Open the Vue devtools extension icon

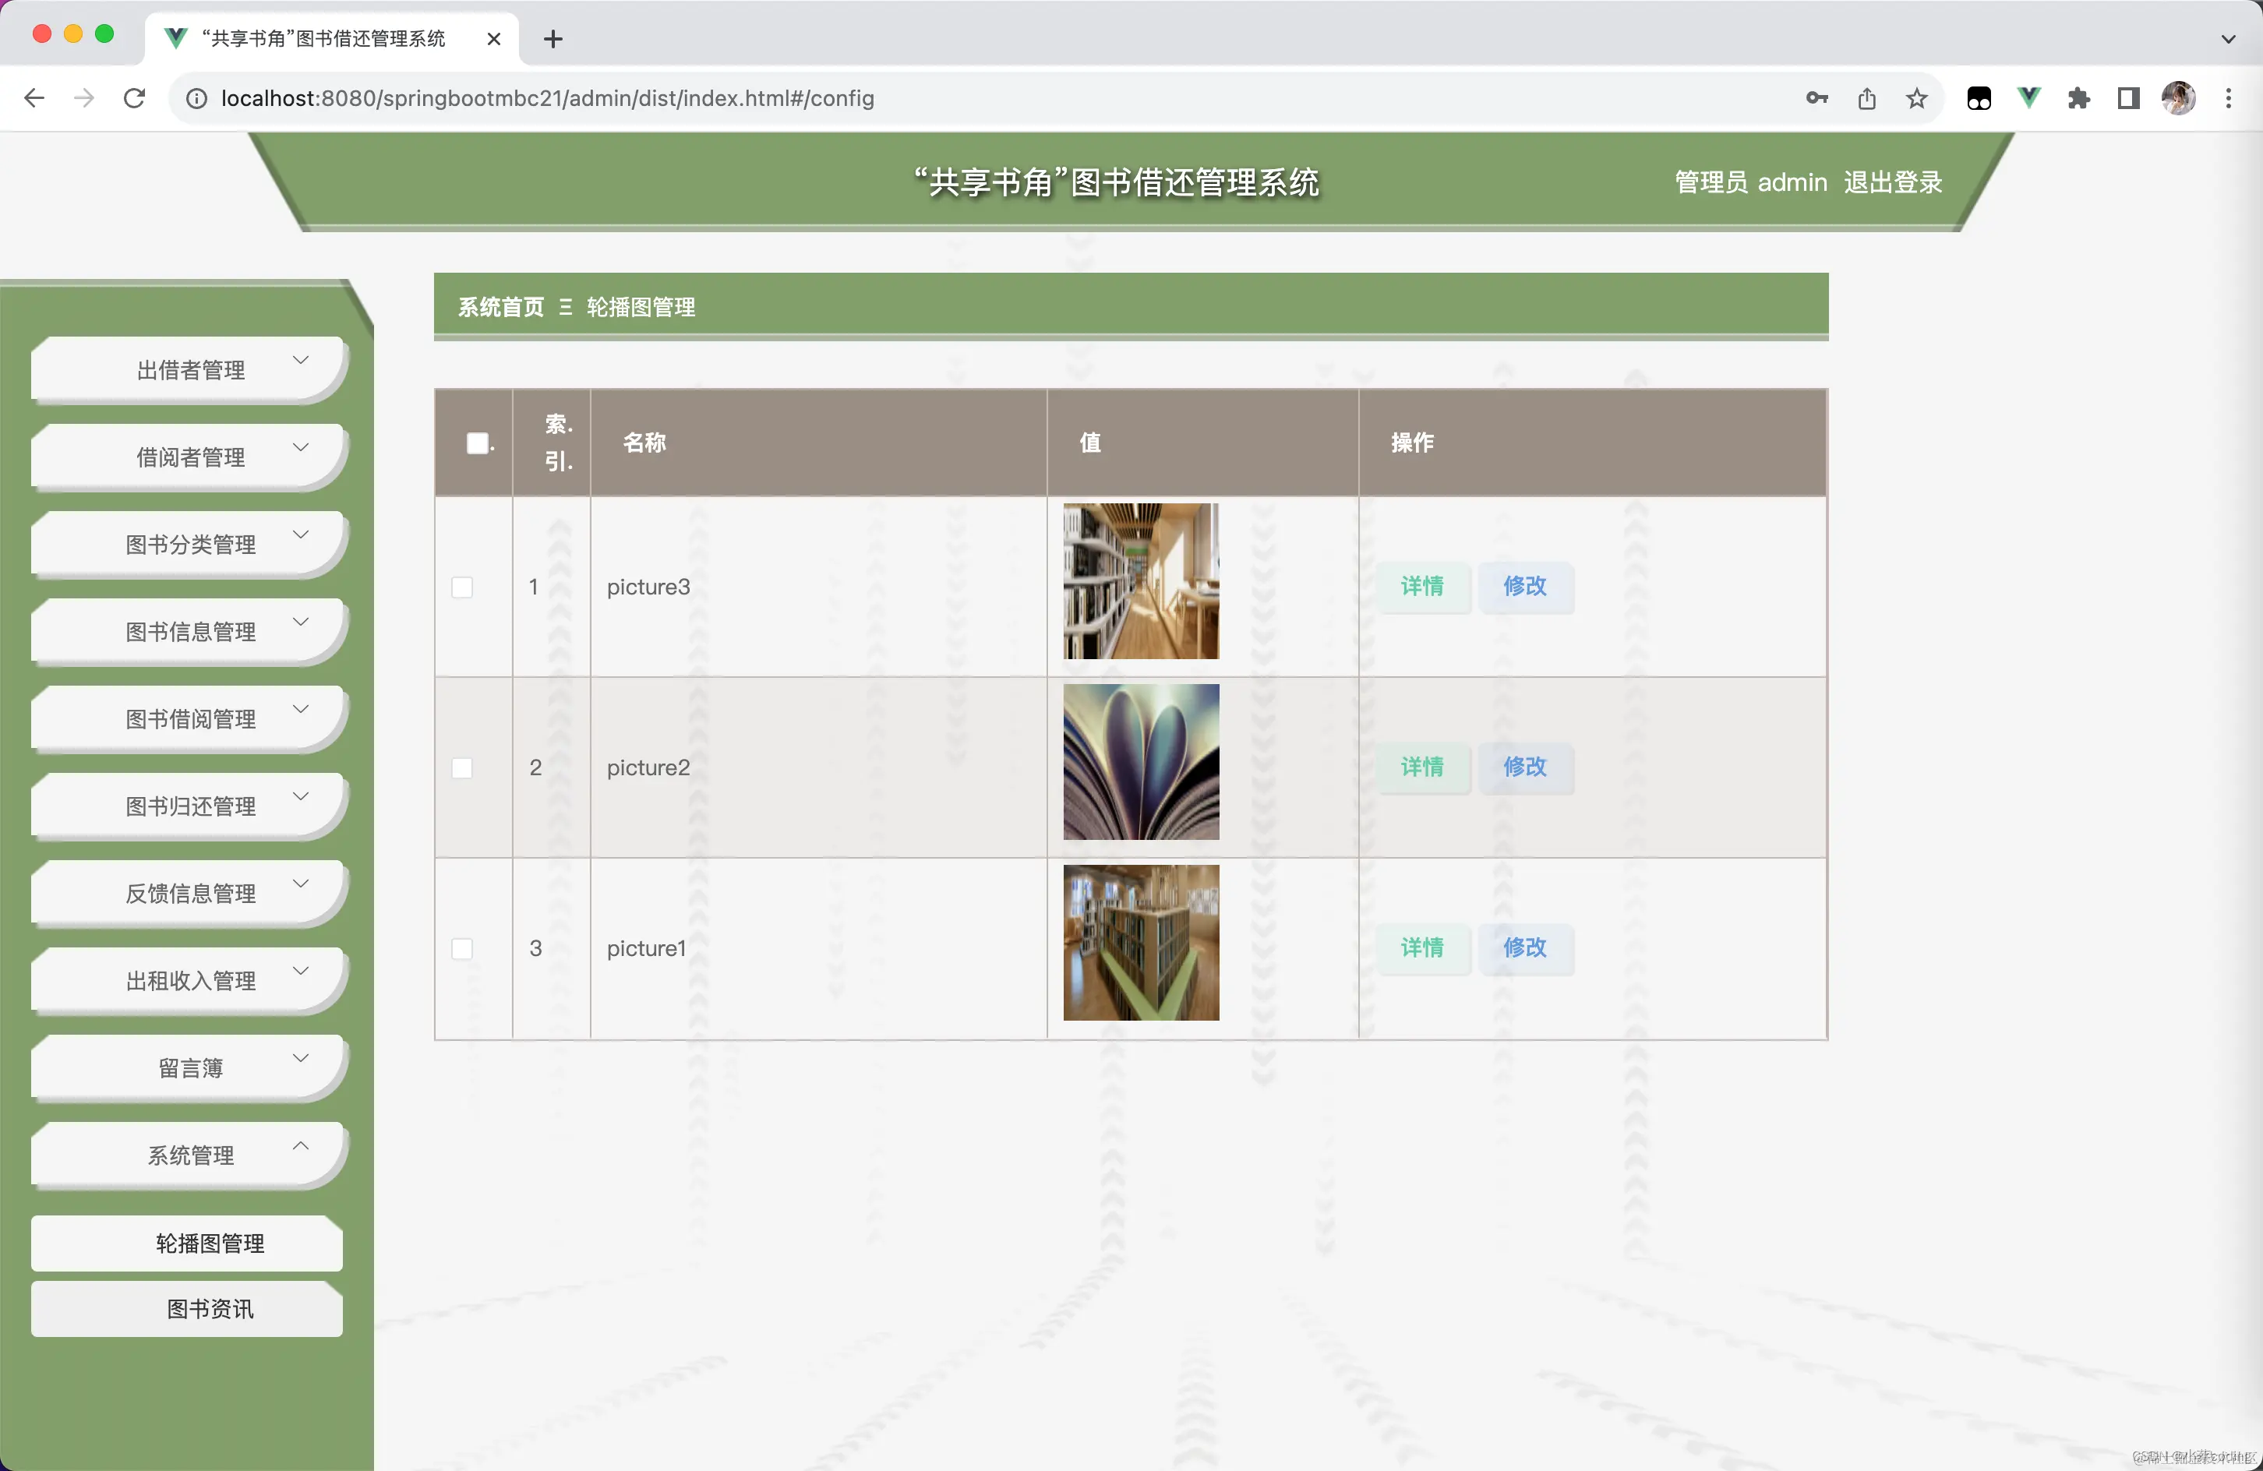click(x=2028, y=98)
